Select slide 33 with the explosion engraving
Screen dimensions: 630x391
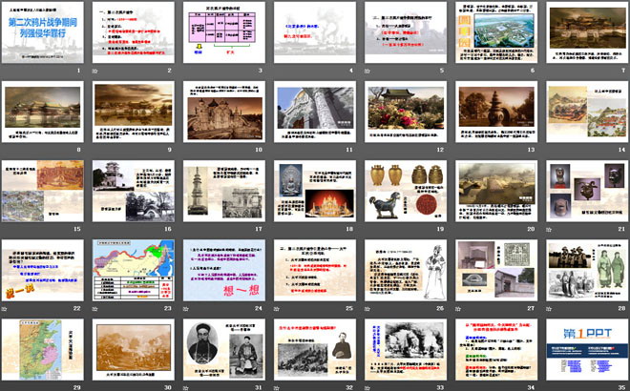click(406, 350)
